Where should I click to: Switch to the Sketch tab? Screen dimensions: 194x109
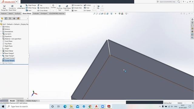11,13
